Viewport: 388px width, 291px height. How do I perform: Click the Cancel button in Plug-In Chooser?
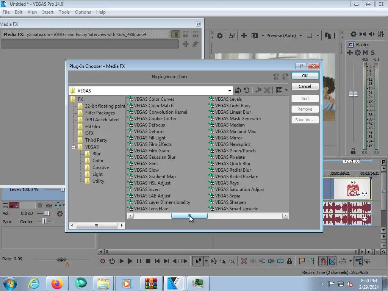click(305, 86)
